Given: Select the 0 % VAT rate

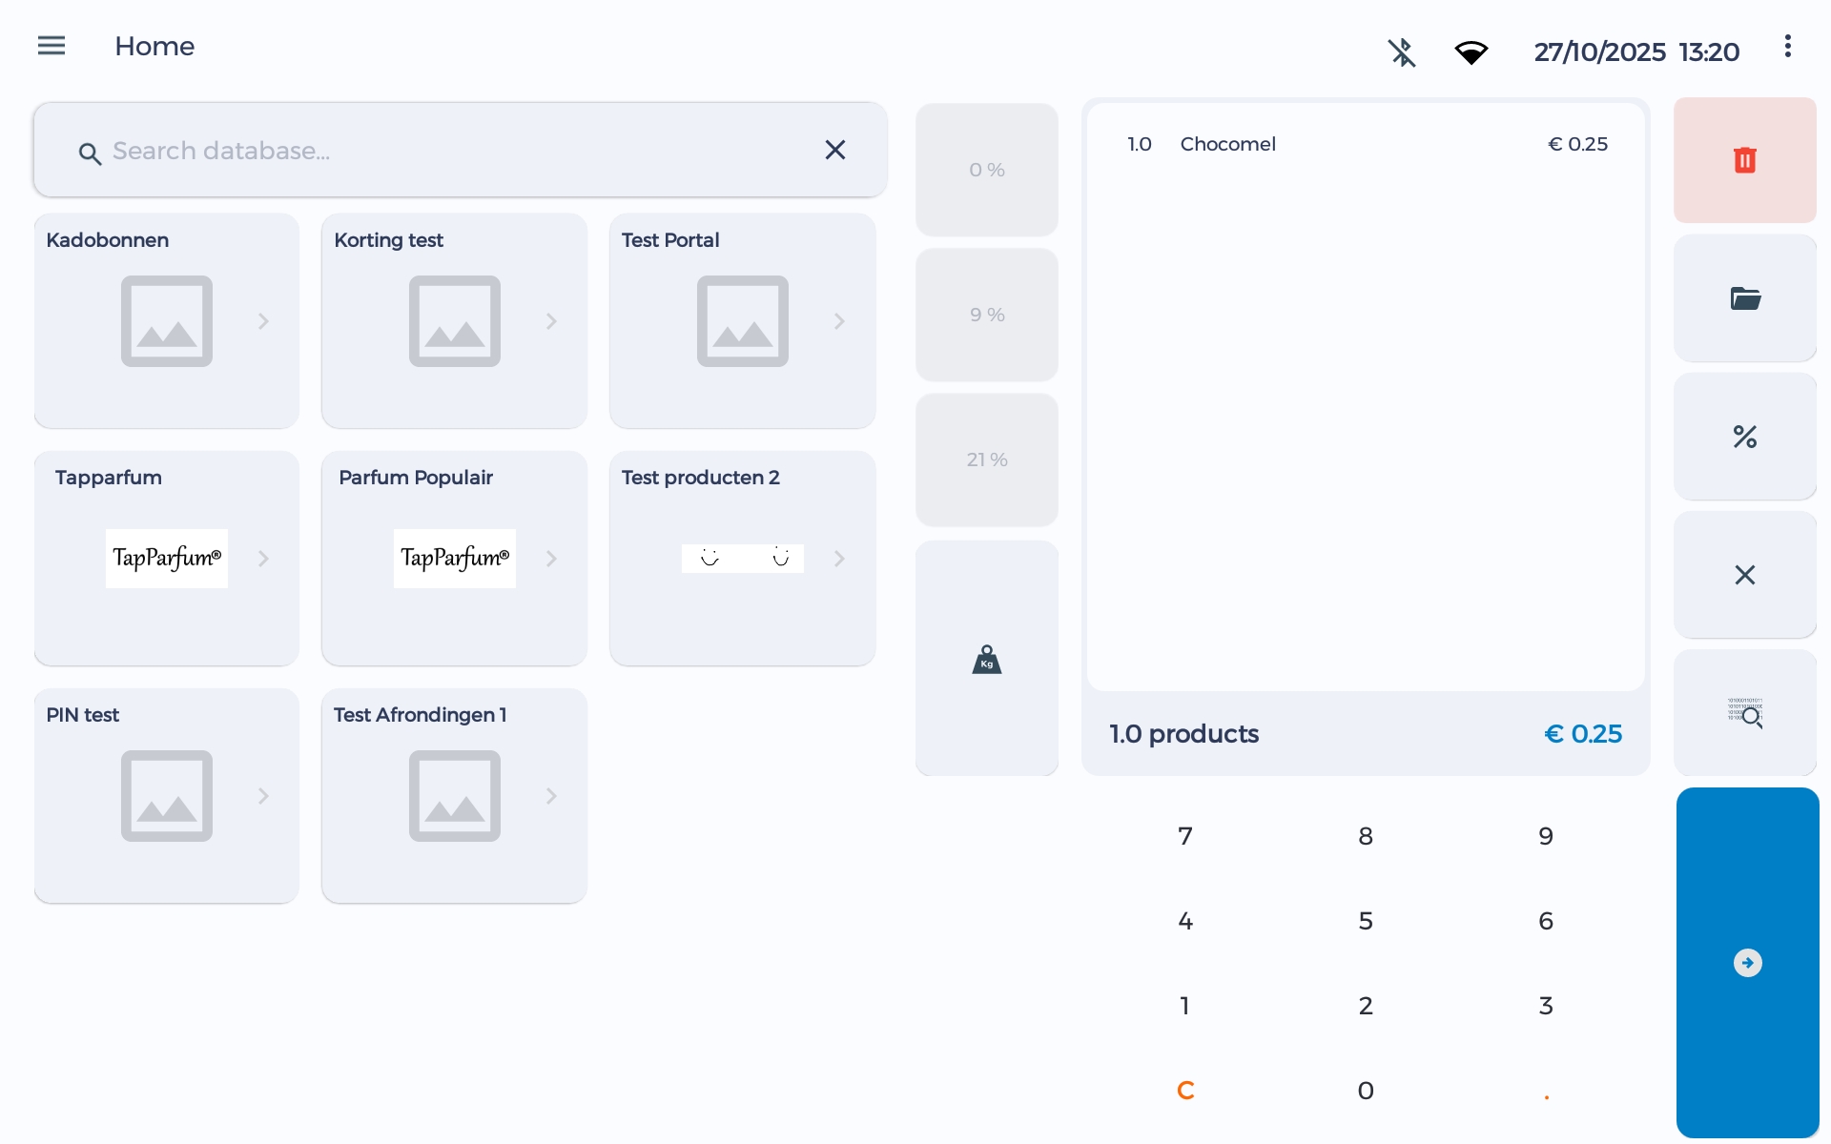Looking at the screenshot, I should click(x=986, y=170).
